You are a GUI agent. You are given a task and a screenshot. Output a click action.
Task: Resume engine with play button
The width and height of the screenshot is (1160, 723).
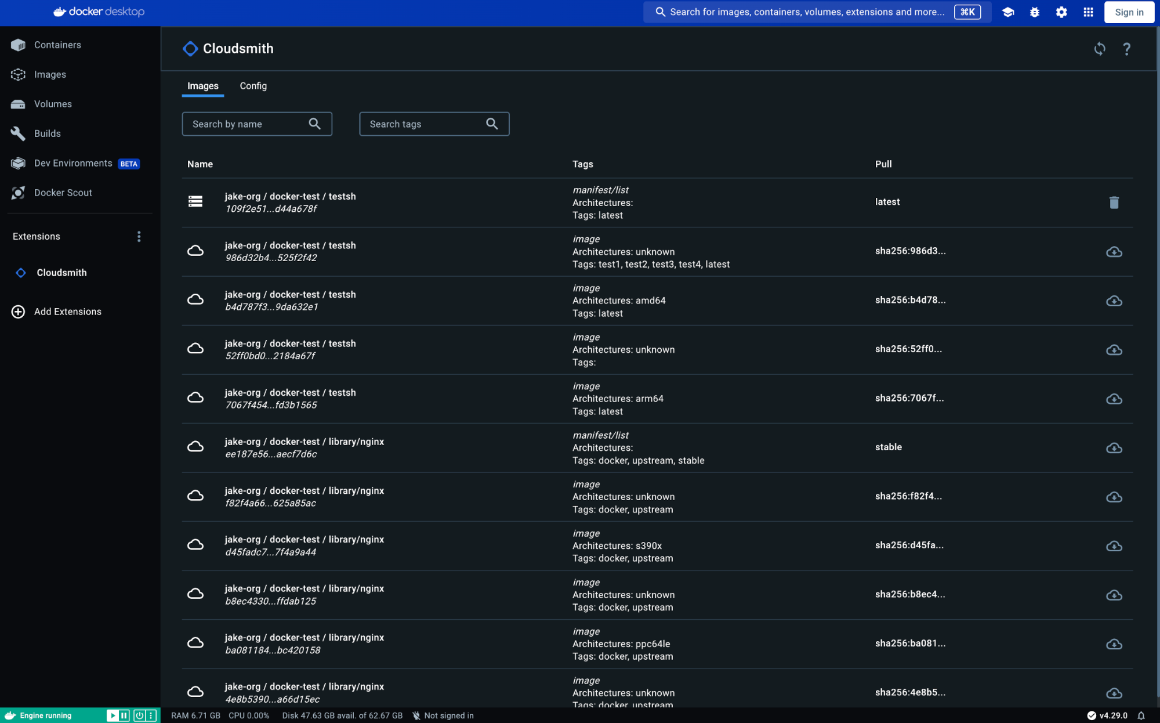pyautogui.click(x=113, y=715)
